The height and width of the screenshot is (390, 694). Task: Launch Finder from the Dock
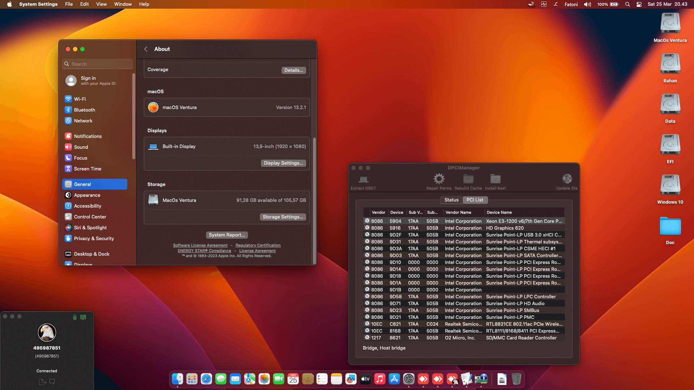coord(177,379)
